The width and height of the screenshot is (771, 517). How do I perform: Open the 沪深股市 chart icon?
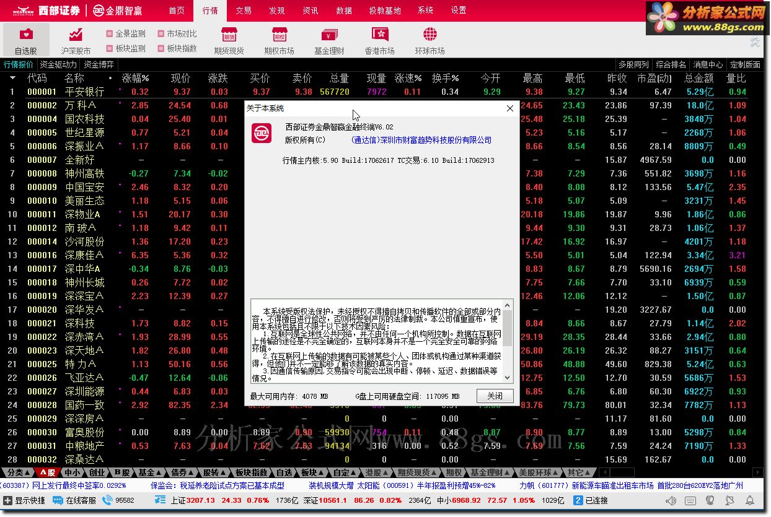pos(76,35)
